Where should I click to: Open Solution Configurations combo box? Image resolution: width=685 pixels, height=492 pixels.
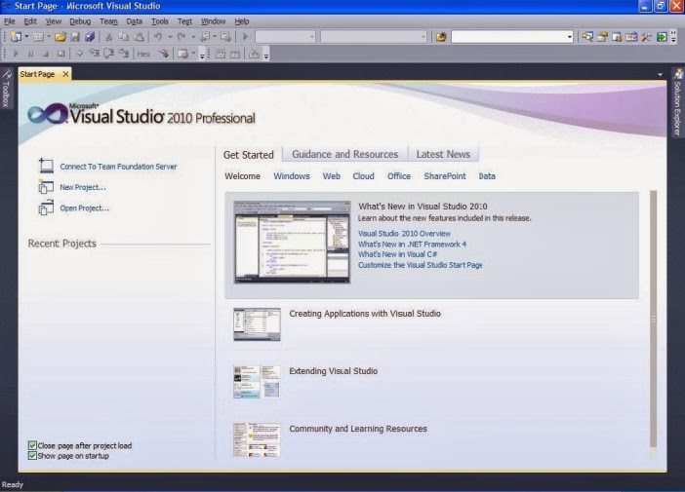[285, 37]
